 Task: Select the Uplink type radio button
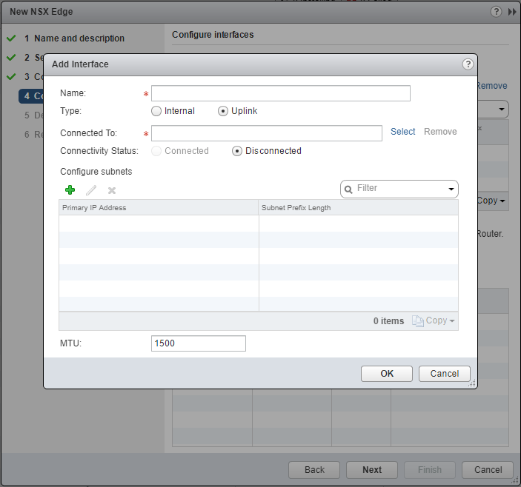(223, 111)
